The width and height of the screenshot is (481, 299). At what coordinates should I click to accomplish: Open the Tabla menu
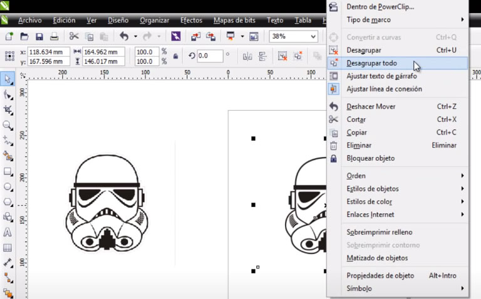303,20
